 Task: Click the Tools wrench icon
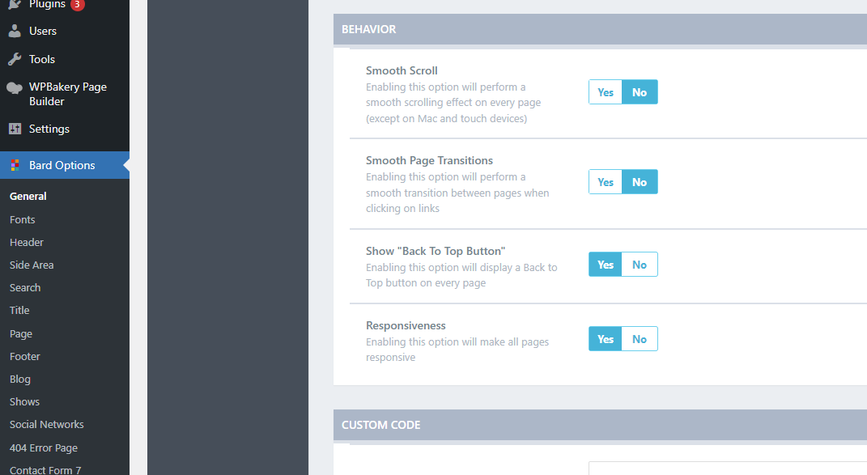pos(15,59)
